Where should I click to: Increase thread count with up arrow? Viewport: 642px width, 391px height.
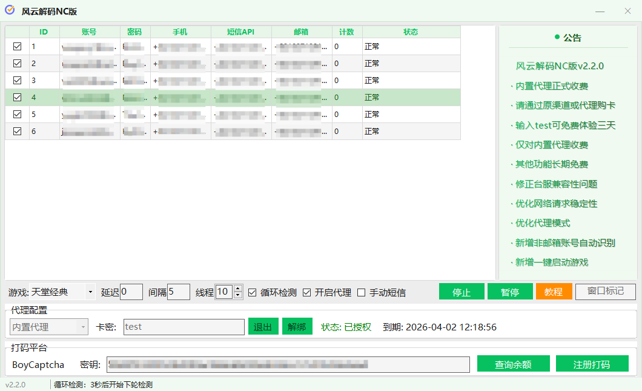238,289
